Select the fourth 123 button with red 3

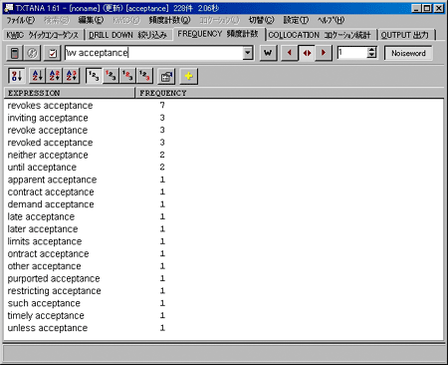coord(144,76)
